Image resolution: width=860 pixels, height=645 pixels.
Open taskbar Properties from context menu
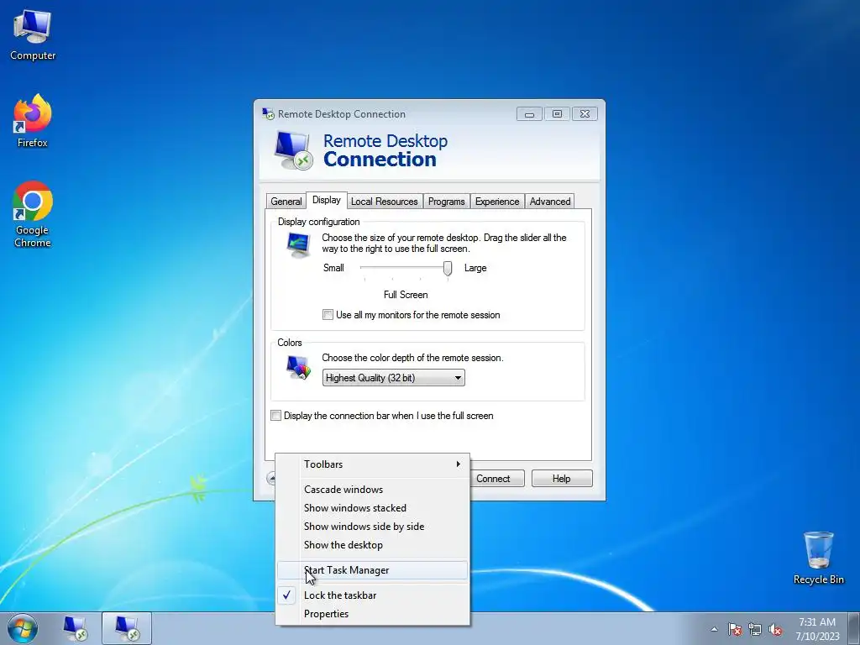click(372, 614)
